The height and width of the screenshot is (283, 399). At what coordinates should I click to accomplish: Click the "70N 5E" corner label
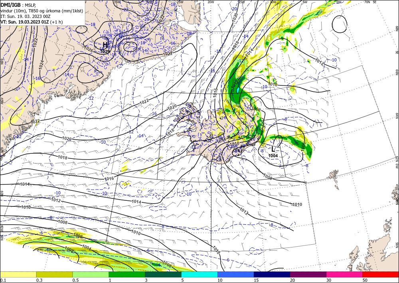click(x=370, y=2)
